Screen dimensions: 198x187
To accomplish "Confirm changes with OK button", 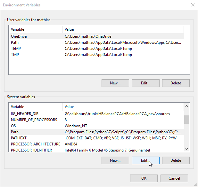I will [144, 178].
